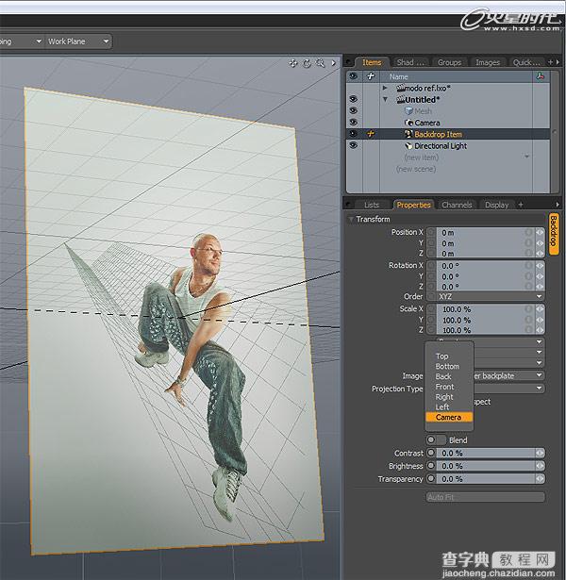Click the viewport pan/move icon
Screen dimensions: 566x580
[x=293, y=63]
